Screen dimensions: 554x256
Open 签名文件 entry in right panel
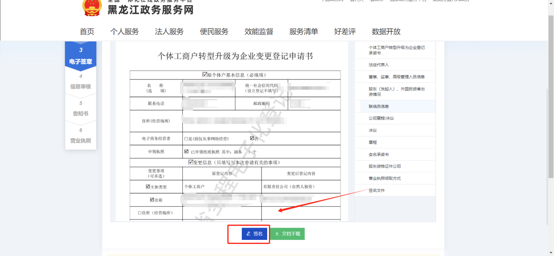(x=376, y=191)
